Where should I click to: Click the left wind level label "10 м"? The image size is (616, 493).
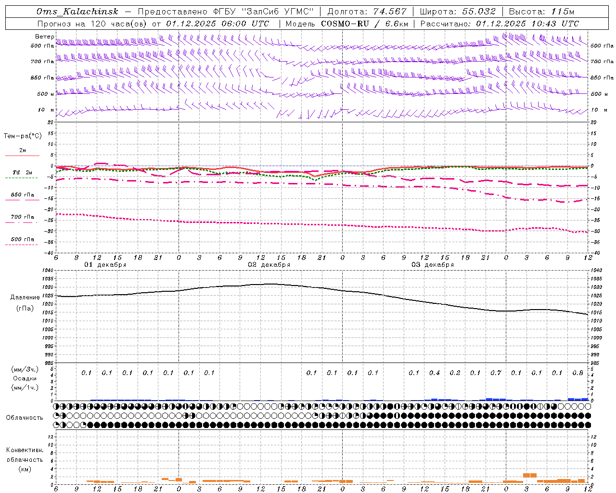(46, 110)
